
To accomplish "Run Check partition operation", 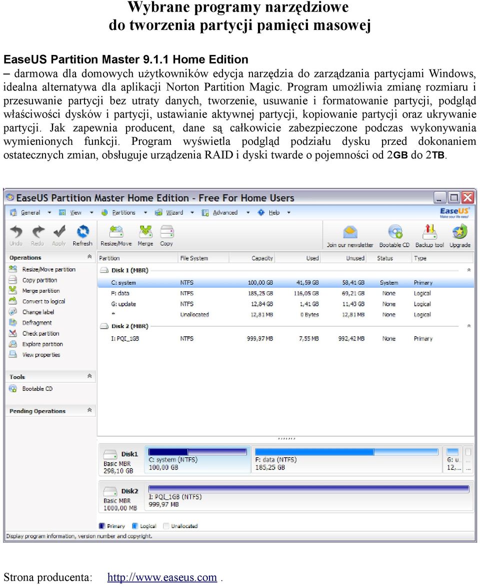I will 40,334.
